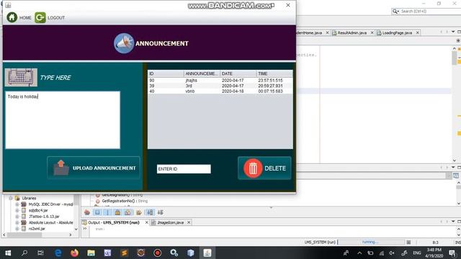Select table row with announcement jhajhs
The width and height of the screenshot is (461, 259).
[220, 80]
